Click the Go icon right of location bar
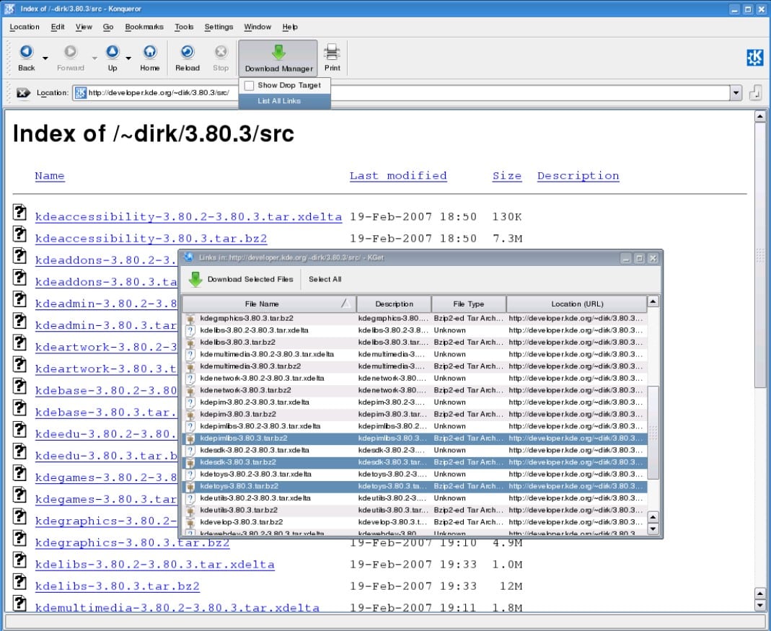This screenshot has width=771, height=631. pos(755,92)
